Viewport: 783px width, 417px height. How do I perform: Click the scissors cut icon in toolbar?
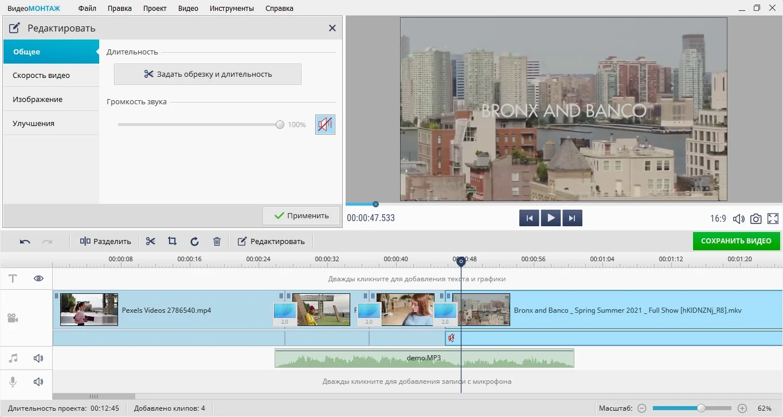151,242
